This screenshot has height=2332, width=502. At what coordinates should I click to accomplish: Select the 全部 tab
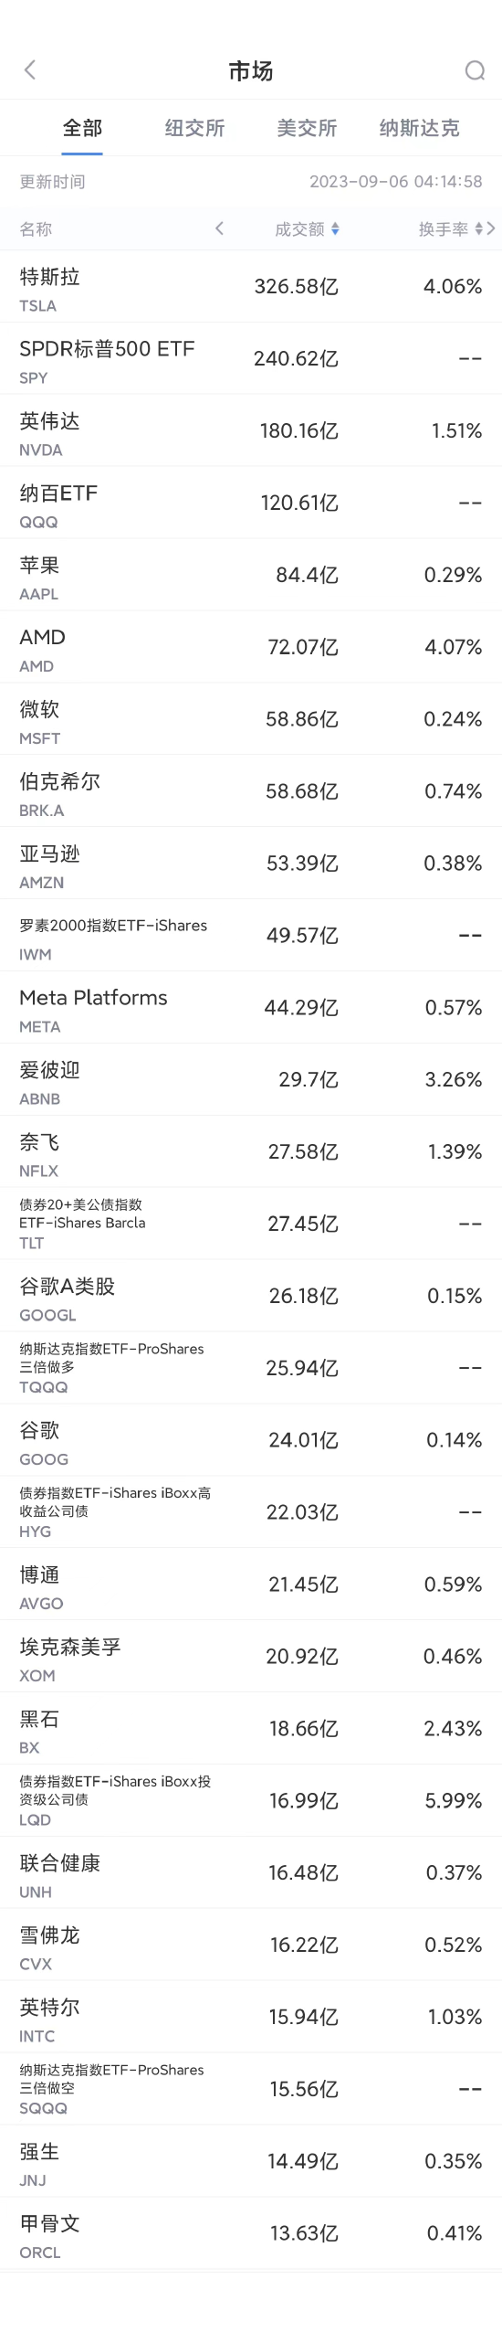[82, 128]
